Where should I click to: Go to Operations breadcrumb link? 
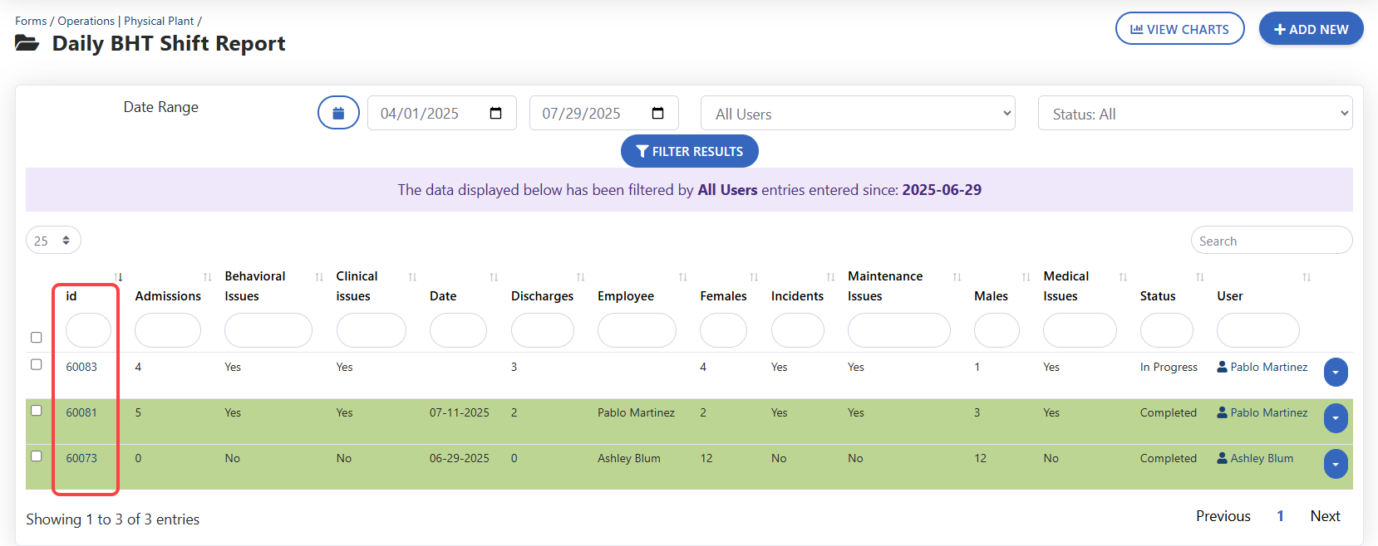tap(86, 21)
